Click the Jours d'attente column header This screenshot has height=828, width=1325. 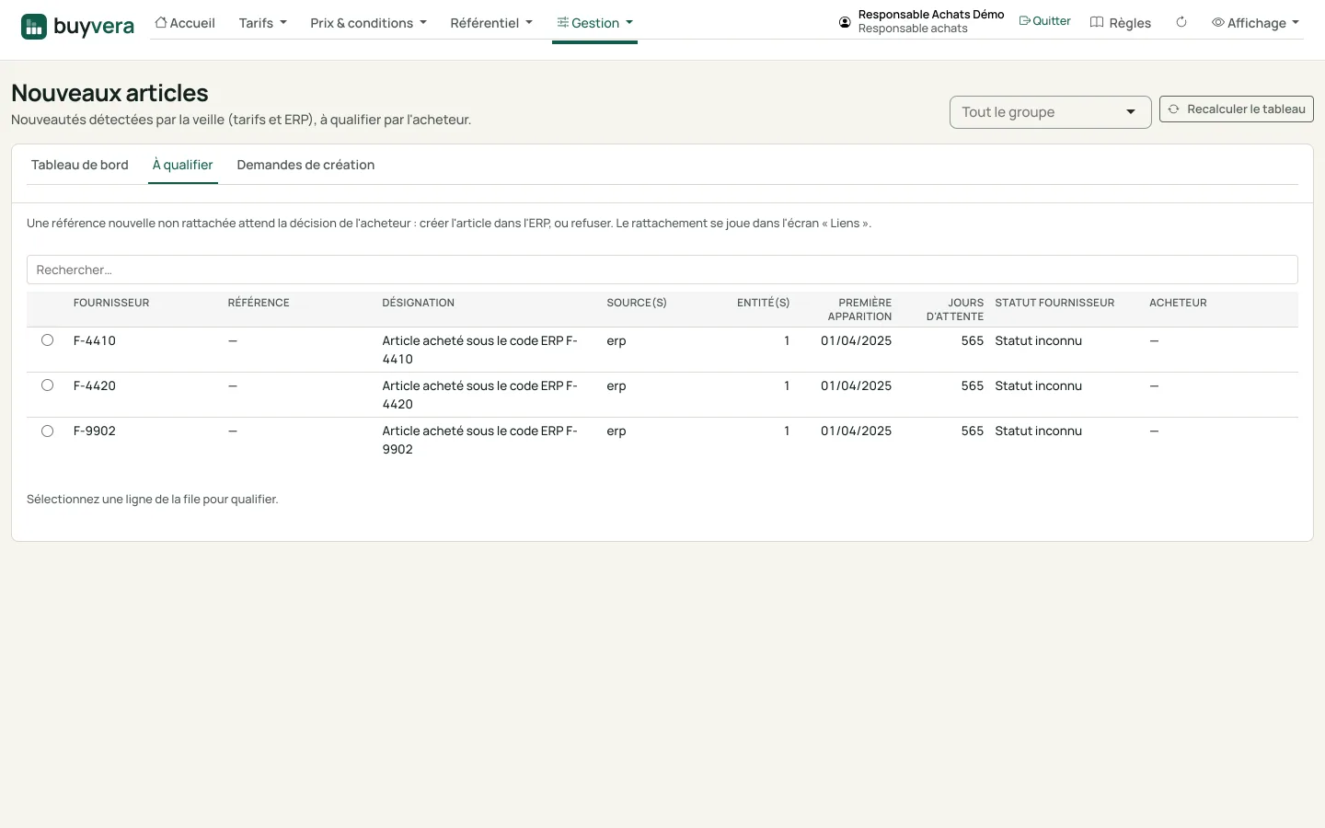pos(955,309)
